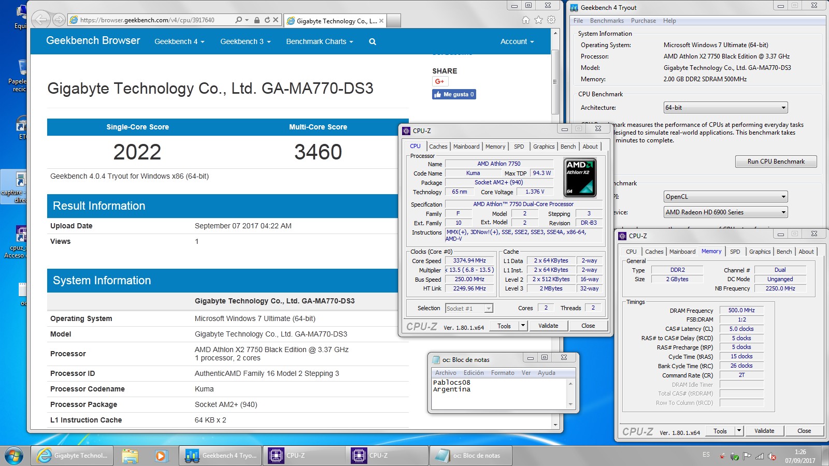
Task: Click the Windows Start orb
Action: [x=14, y=456]
